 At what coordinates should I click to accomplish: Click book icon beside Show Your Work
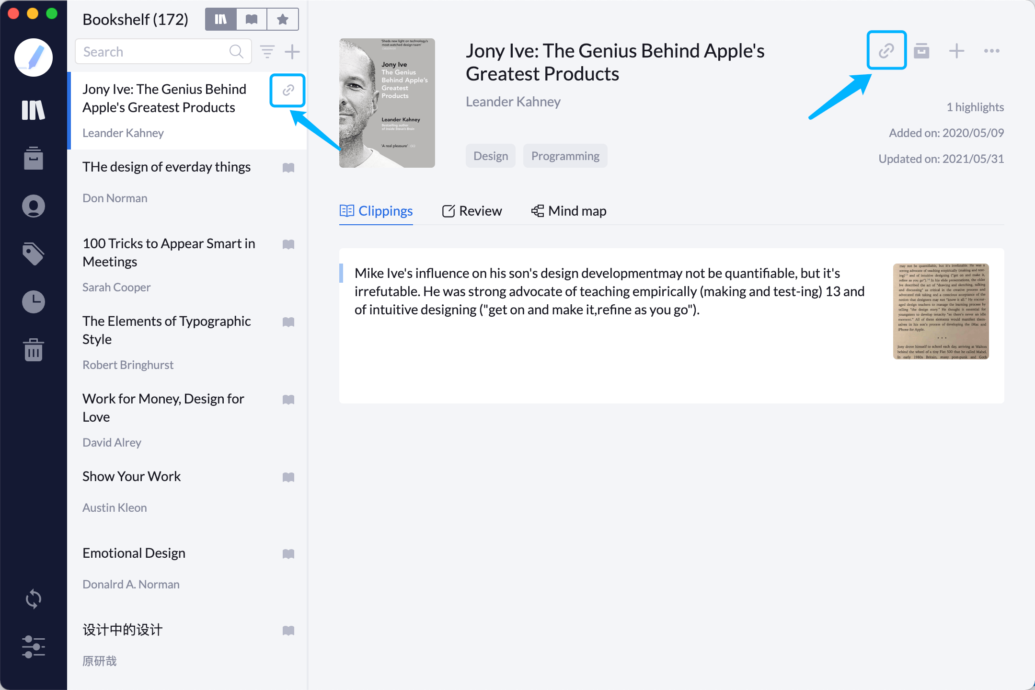(x=288, y=477)
